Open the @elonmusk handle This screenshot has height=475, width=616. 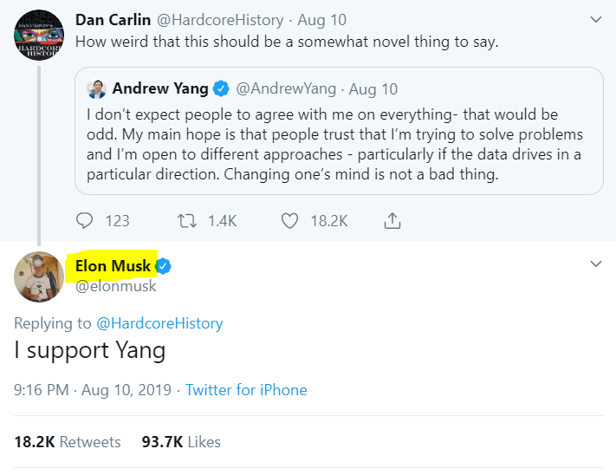pos(115,286)
